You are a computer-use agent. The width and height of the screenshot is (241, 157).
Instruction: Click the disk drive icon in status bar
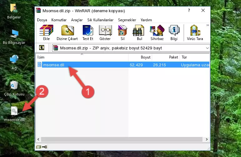(x=39, y=147)
